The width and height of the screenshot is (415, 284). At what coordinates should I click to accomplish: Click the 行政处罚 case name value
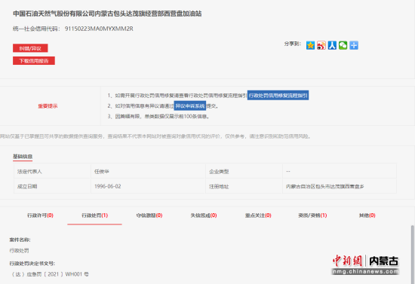click(x=19, y=250)
